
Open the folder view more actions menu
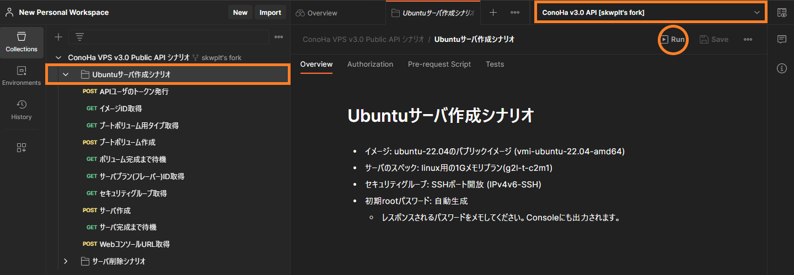point(748,39)
